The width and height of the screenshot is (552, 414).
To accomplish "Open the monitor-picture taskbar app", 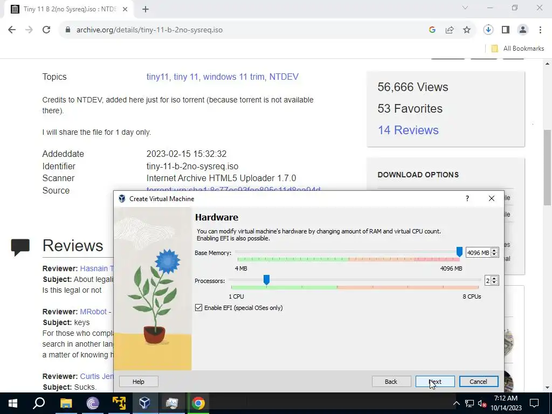I will (x=172, y=403).
